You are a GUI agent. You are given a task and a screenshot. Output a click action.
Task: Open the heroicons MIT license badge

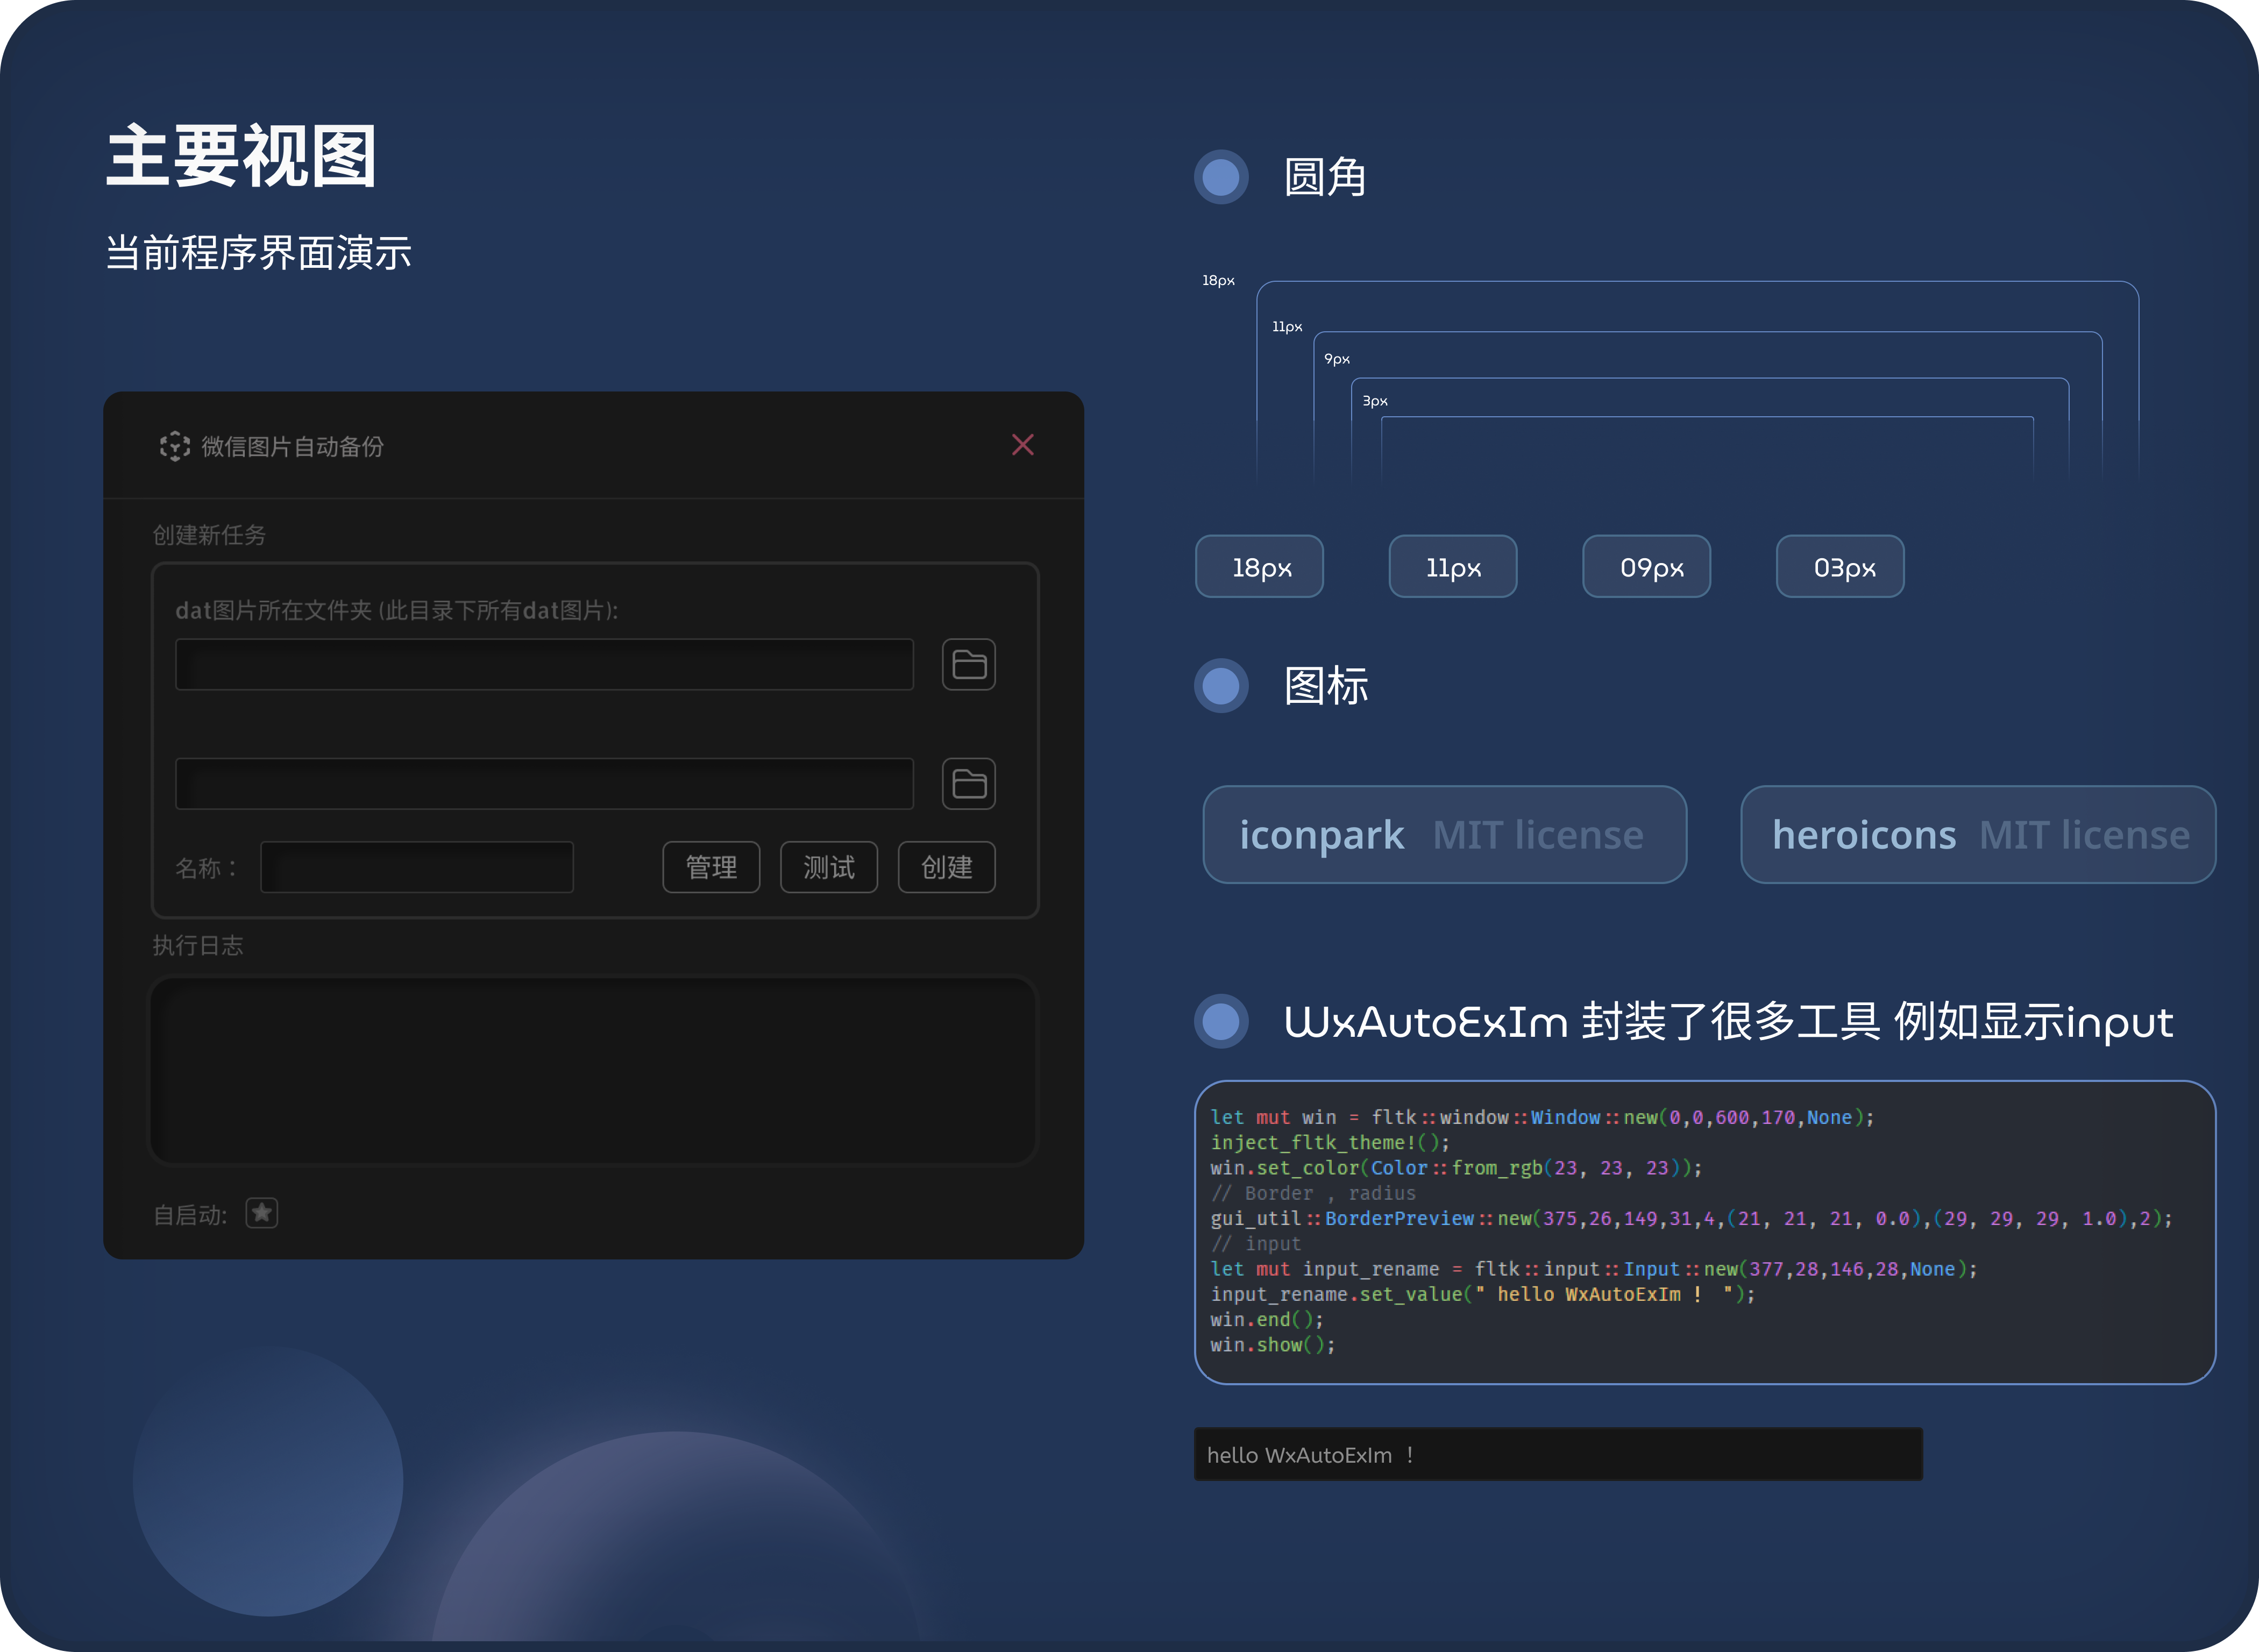click(x=1978, y=835)
